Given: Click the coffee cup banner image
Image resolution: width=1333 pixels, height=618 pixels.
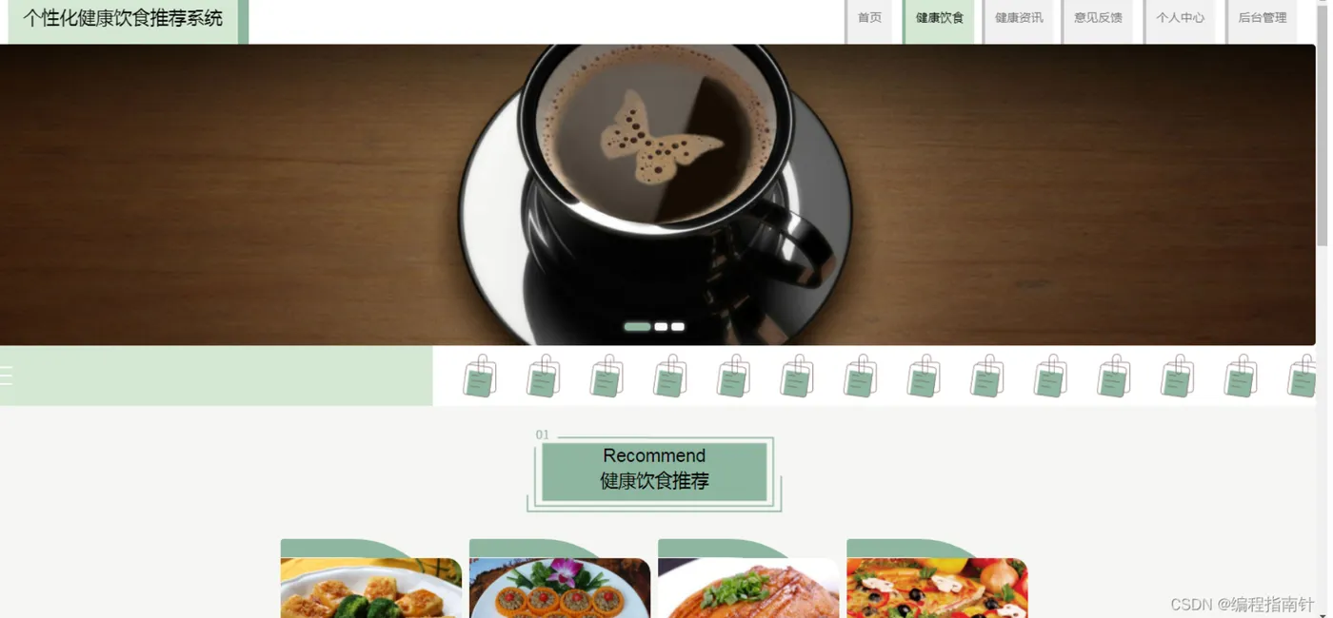Looking at the screenshot, I should click(x=658, y=194).
